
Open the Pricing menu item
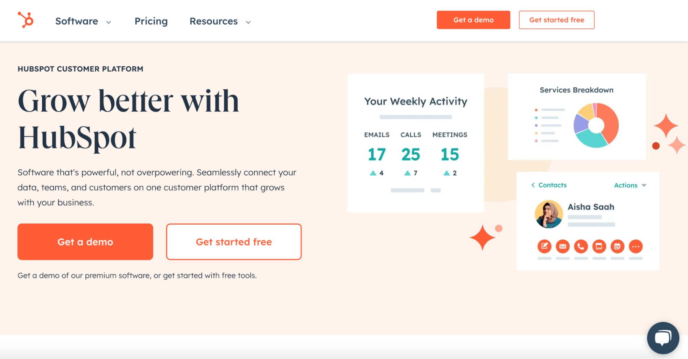point(151,21)
